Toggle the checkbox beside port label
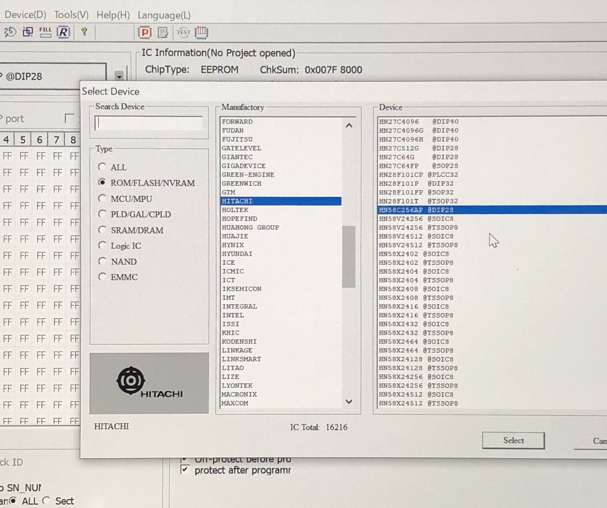Viewport: 607px width, 508px height. (70, 118)
